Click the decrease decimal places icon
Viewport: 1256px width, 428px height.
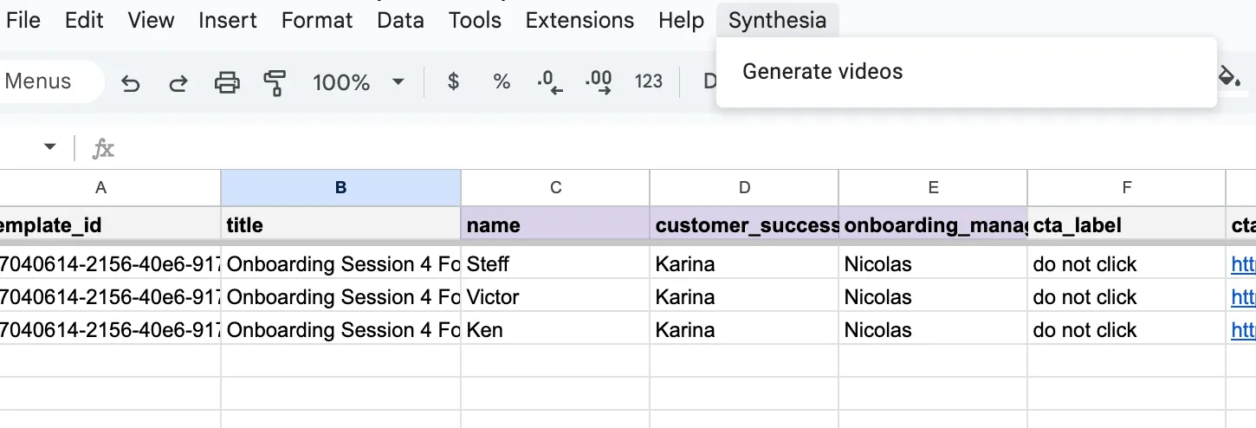point(549,81)
